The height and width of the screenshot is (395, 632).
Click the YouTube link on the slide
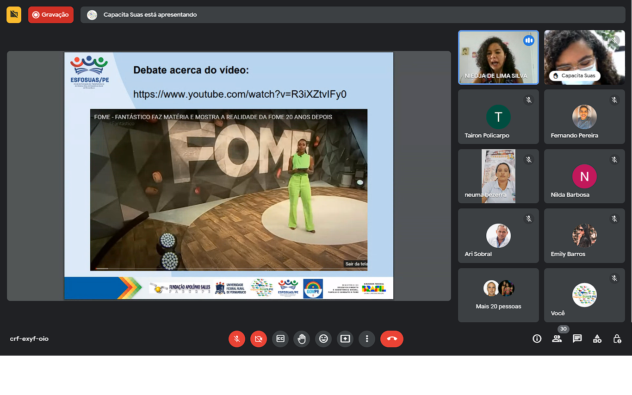click(240, 94)
